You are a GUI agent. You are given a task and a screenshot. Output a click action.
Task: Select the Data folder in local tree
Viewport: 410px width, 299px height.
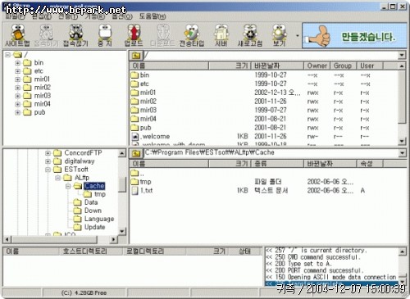(x=85, y=202)
